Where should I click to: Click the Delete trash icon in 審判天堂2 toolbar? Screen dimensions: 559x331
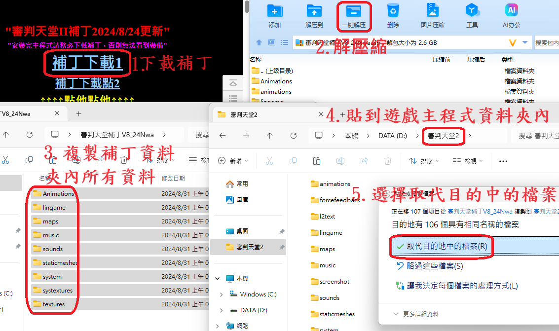coord(388,161)
